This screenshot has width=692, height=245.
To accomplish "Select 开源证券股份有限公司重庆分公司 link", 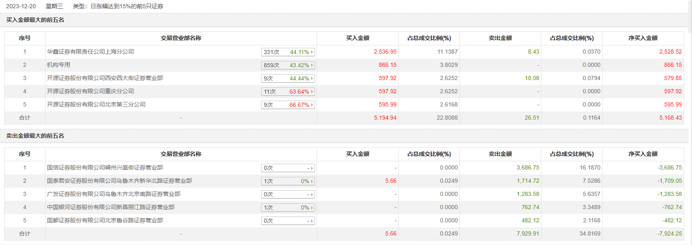I will click(90, 91).
